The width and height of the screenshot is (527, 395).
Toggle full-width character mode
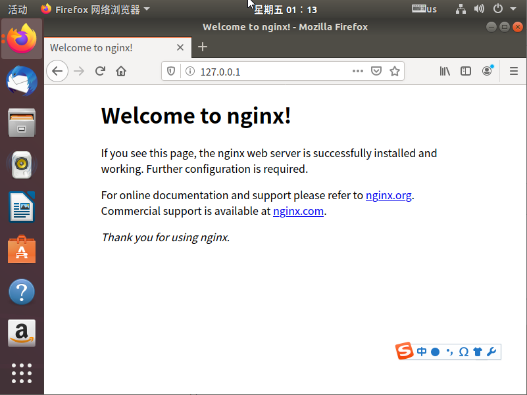pyautogui.click(x=435, y=351)
